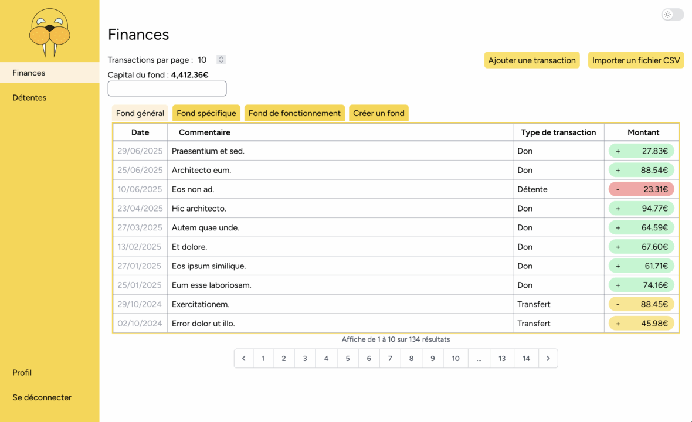Switch to the Fond spécifique tab
Screen dimensions: 692x422
[206, 113]
